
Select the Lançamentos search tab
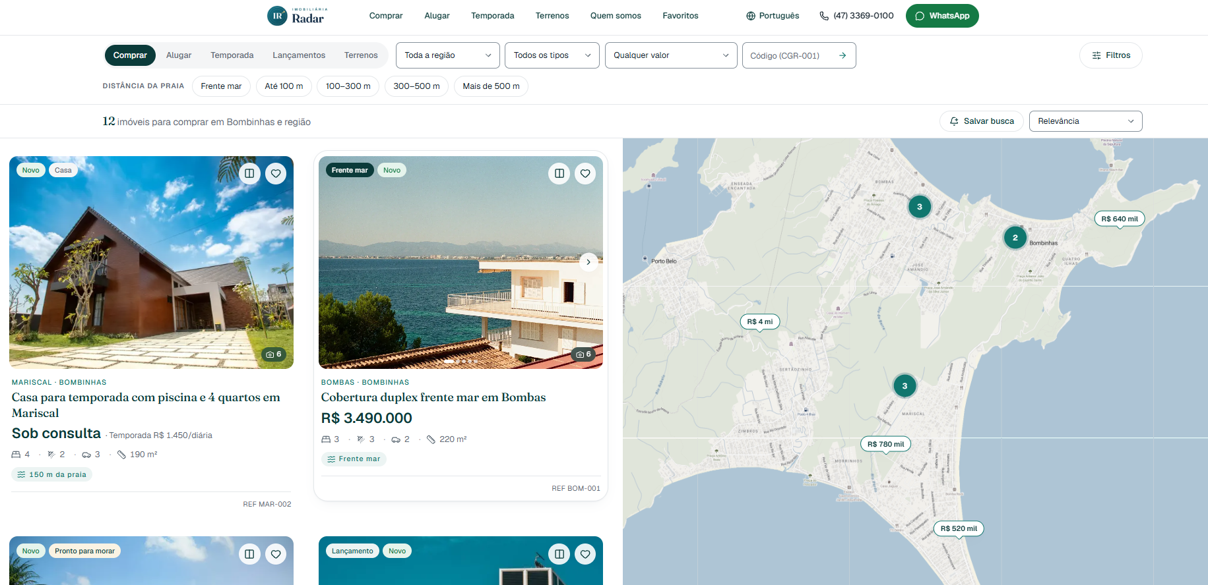(x=299, y=55)
